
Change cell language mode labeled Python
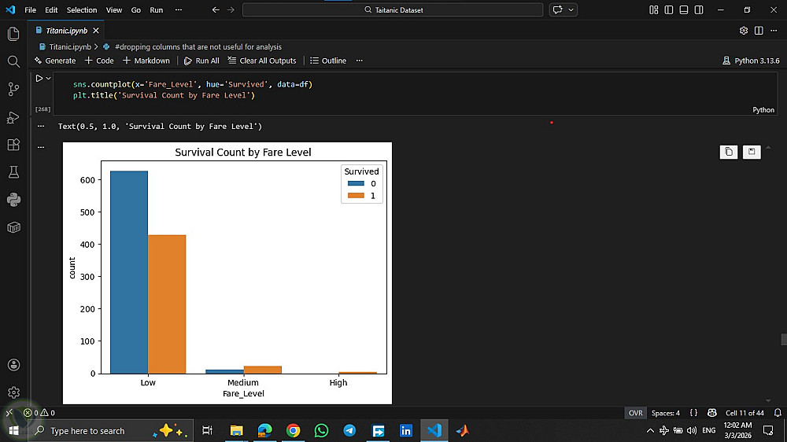point(763,110)
